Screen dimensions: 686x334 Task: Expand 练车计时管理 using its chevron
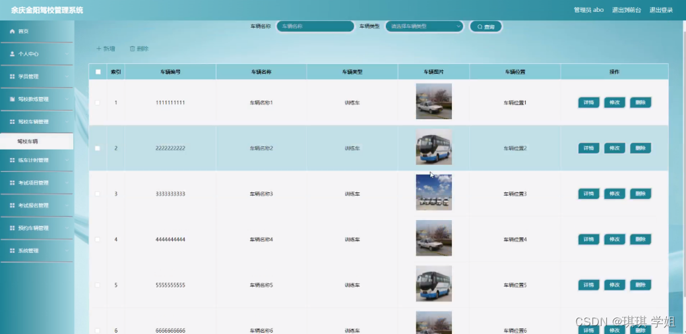(x=67, y=161)
